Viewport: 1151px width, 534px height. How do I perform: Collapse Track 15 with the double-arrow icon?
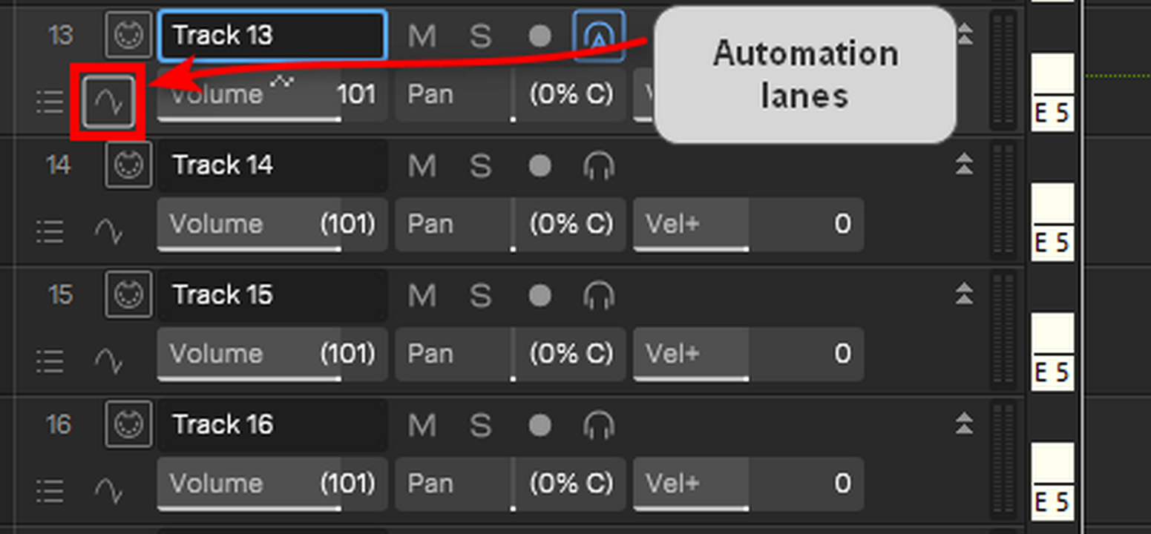964,295
